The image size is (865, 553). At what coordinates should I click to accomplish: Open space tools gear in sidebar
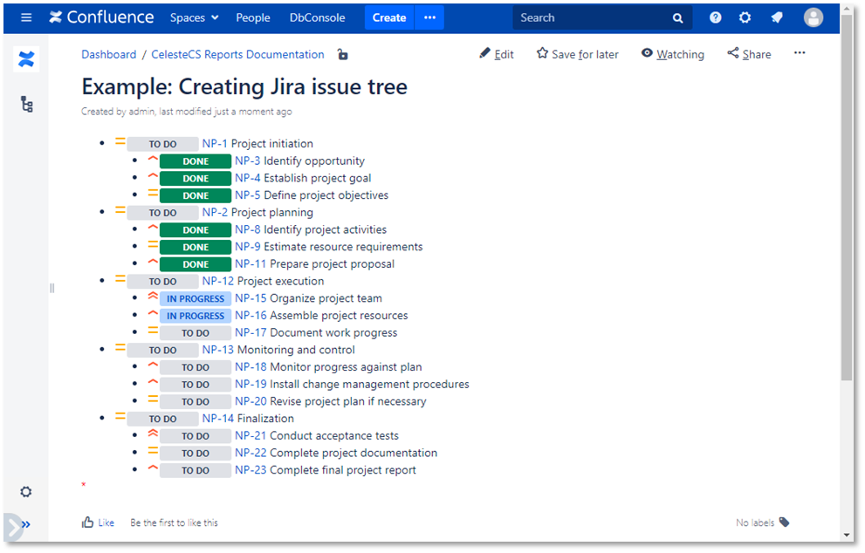[x=26, y=492]
